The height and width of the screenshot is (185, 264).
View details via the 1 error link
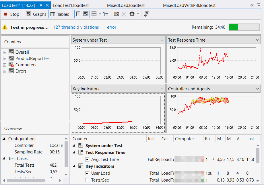coord(110,27)
